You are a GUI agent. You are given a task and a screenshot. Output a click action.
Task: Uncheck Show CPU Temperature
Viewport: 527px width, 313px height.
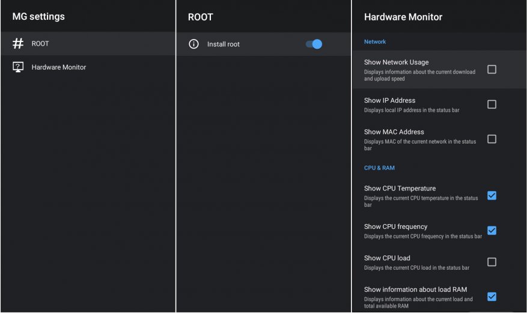tap(492, 196)
